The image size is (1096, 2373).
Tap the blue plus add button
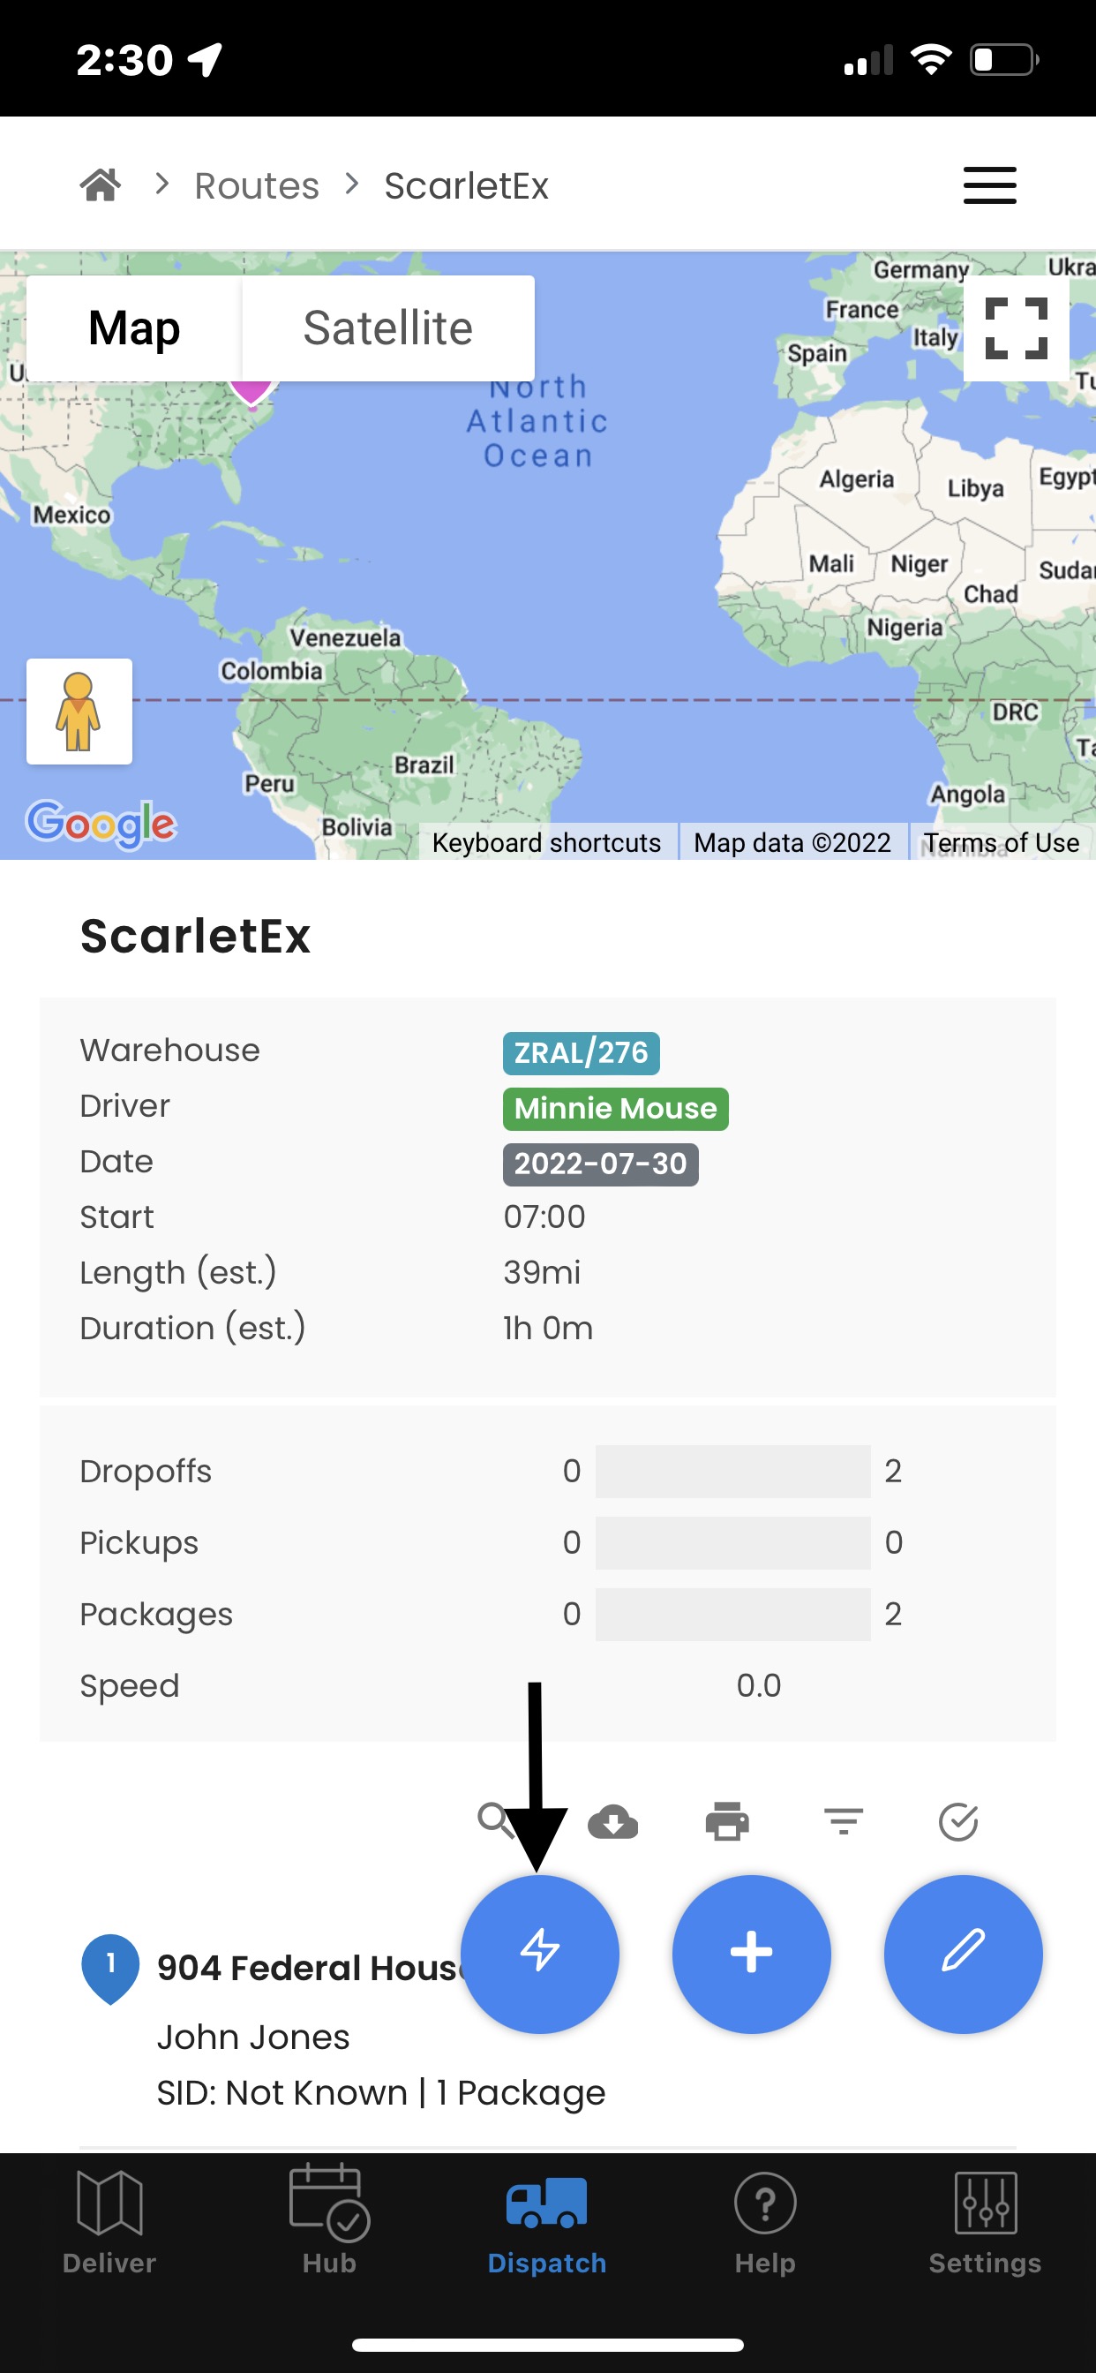pos(752,1953)
